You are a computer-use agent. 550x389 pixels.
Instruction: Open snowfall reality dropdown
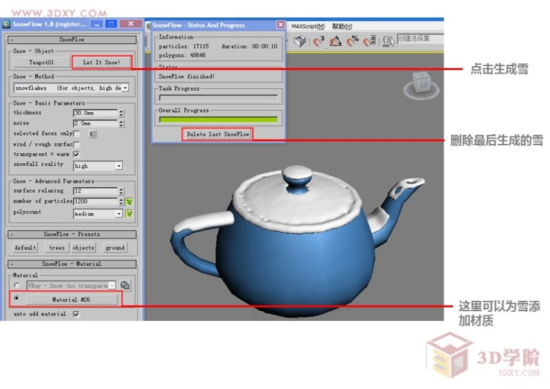click(98, 166)
